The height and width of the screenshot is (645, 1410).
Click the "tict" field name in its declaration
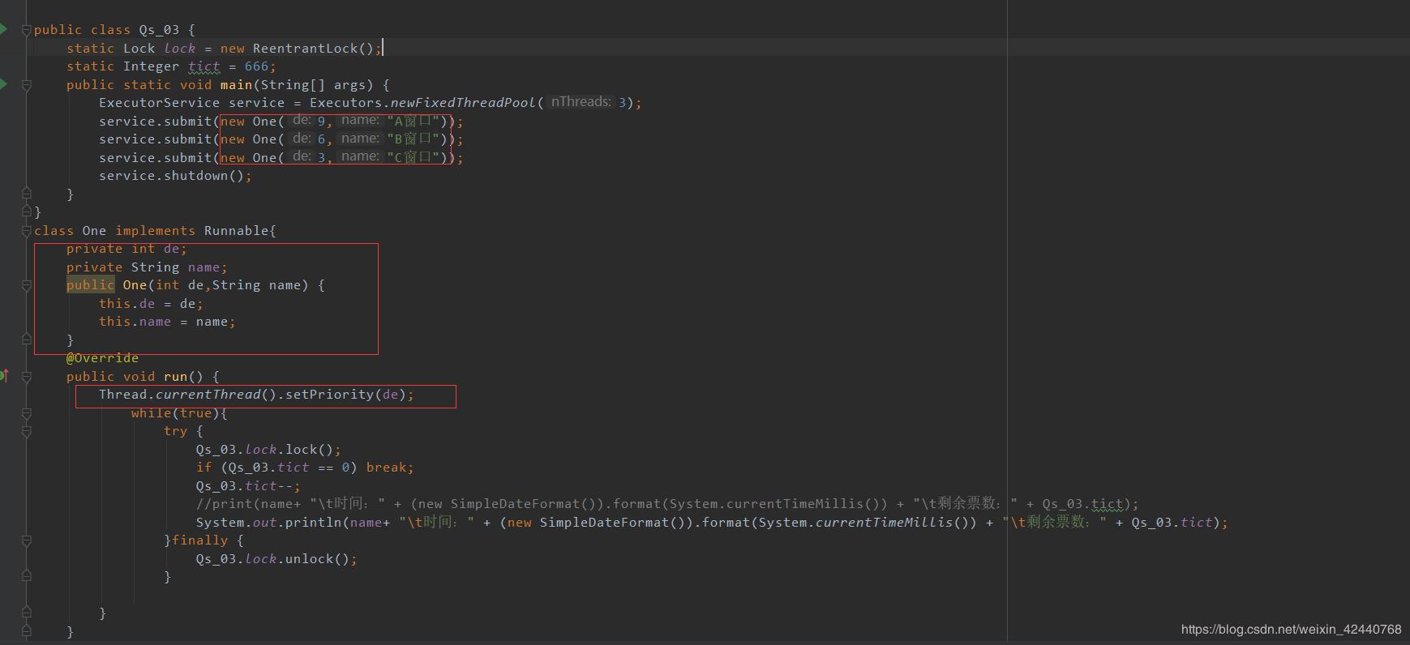click(x=204, y=66)
